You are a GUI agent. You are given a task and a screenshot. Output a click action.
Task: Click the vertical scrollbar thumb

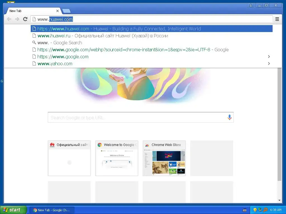pos(279,124)
